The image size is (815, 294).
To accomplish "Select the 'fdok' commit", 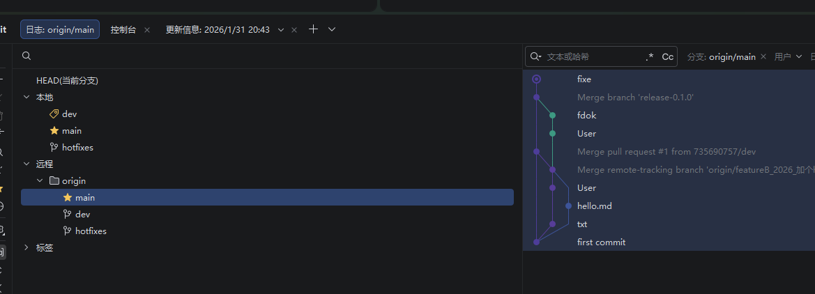I will [x=587, y=116].
